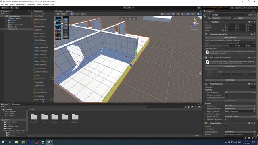This screenshot has height=145, width=258.
Task: Open the Reflection Probes dropdown
Action: (x=240, y=108)
